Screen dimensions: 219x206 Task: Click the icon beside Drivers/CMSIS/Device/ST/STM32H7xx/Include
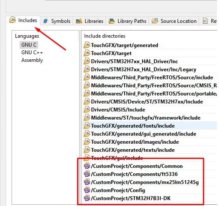(87, 101)
